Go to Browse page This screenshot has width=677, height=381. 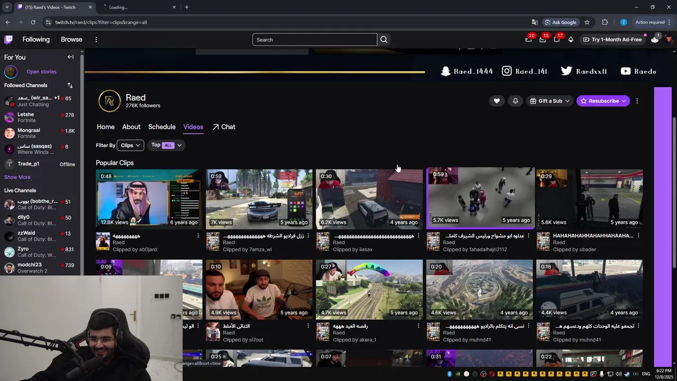point(71,40)
